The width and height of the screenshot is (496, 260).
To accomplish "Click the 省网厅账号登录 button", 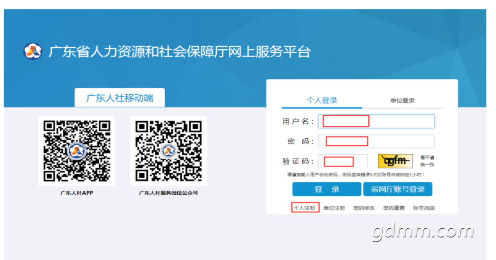I will pyautogui.click(x=398, y=189).
